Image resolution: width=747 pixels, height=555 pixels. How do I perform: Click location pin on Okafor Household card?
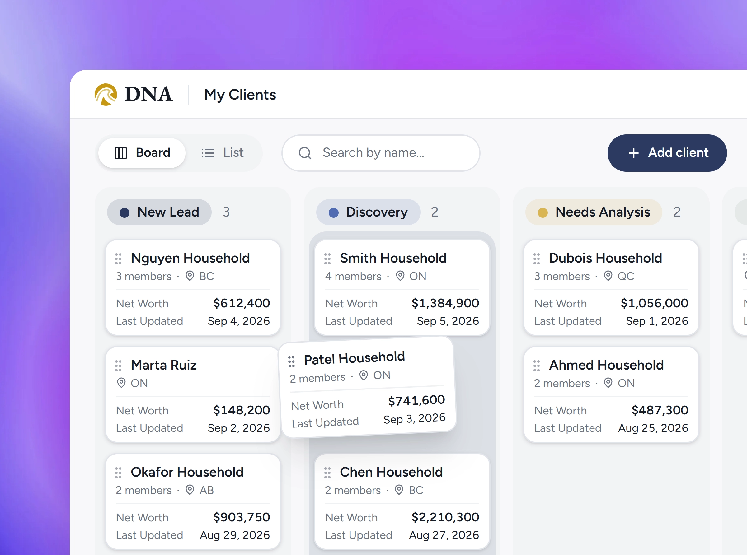click(x=190, y=490)
